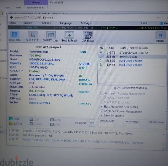Screen dimensions: 168x166
Task: Click the log scroll up arrow
Action: (x=164, y=134)
